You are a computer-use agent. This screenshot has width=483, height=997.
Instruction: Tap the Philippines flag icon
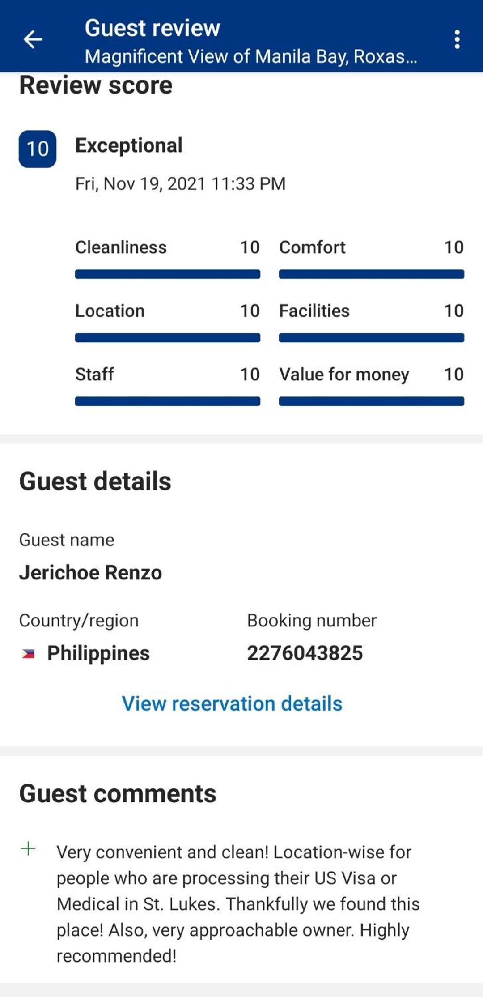pyautogui.click(x=28, y=654)
